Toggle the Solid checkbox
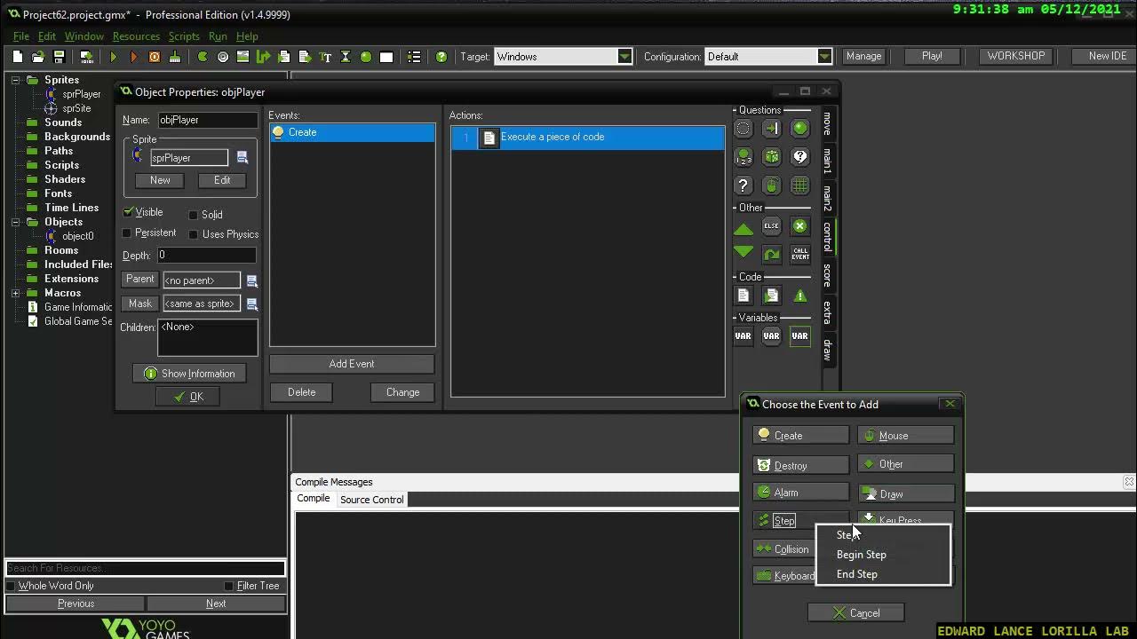 pyautogui.click(x=193, y=215)
